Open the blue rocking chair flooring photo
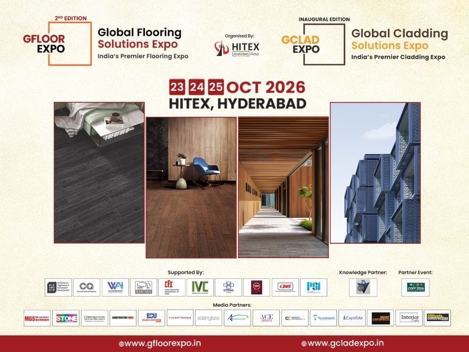 coord(191,187)
